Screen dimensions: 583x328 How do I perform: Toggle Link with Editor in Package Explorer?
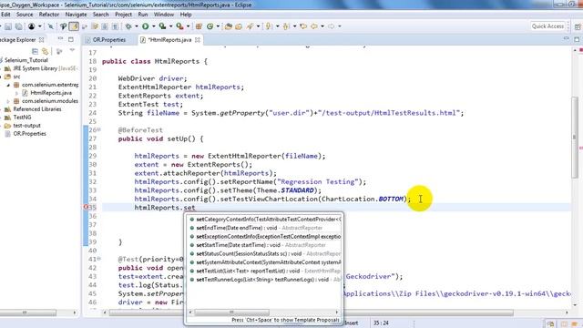tap(46, 51)
